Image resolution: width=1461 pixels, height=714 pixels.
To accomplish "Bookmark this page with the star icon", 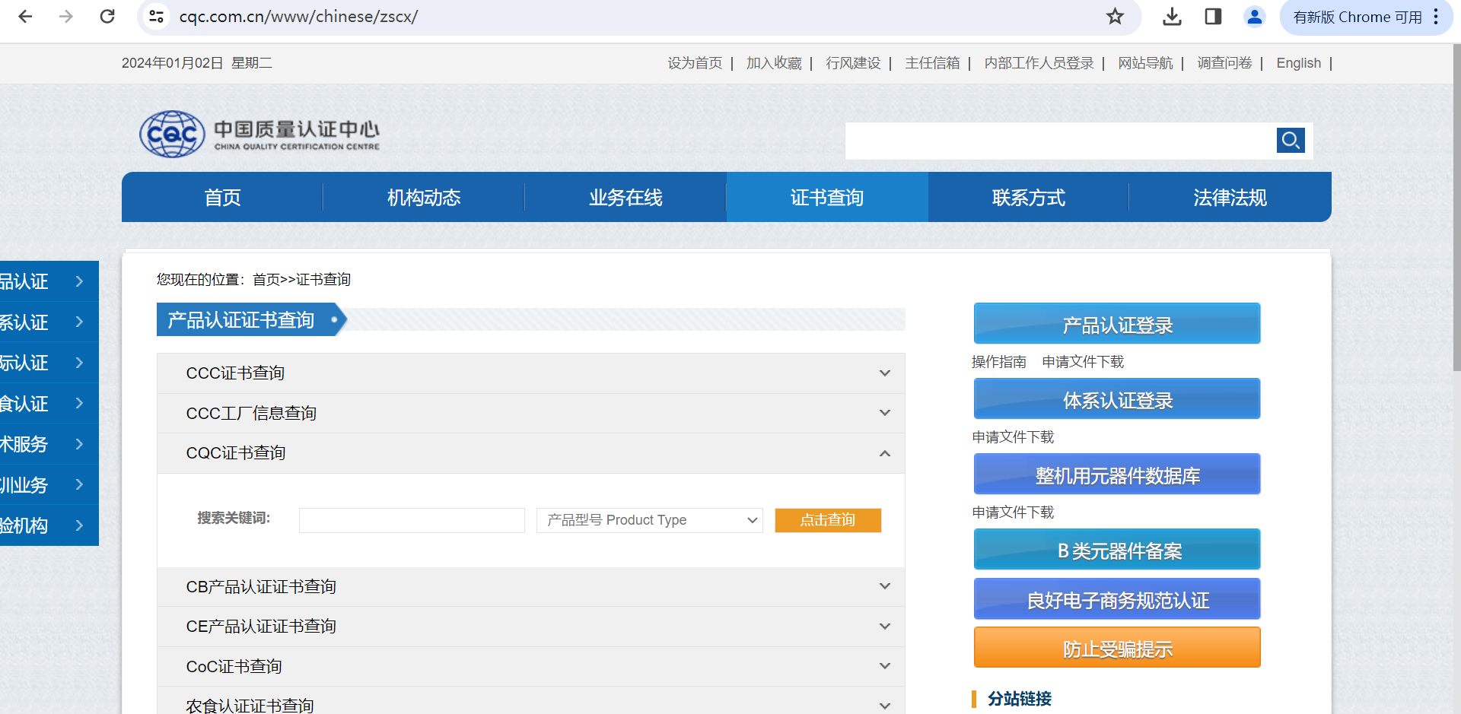I will 1115,17.
